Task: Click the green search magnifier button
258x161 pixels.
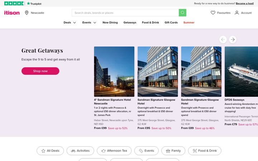Action: [182, 13]
